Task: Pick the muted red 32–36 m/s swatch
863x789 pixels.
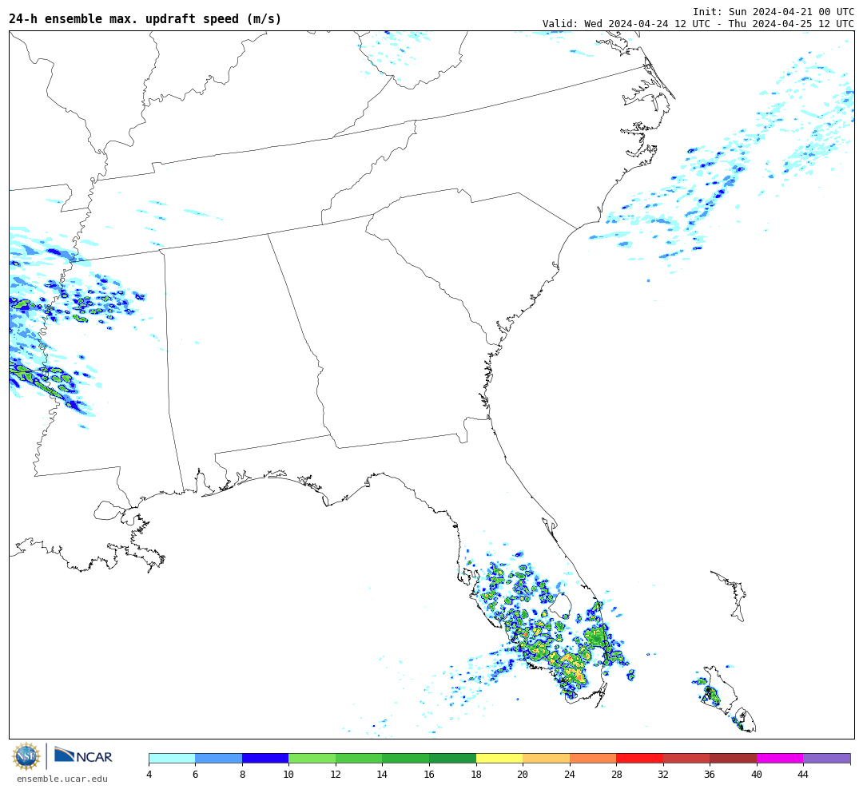Action: [x=686, y=758]
